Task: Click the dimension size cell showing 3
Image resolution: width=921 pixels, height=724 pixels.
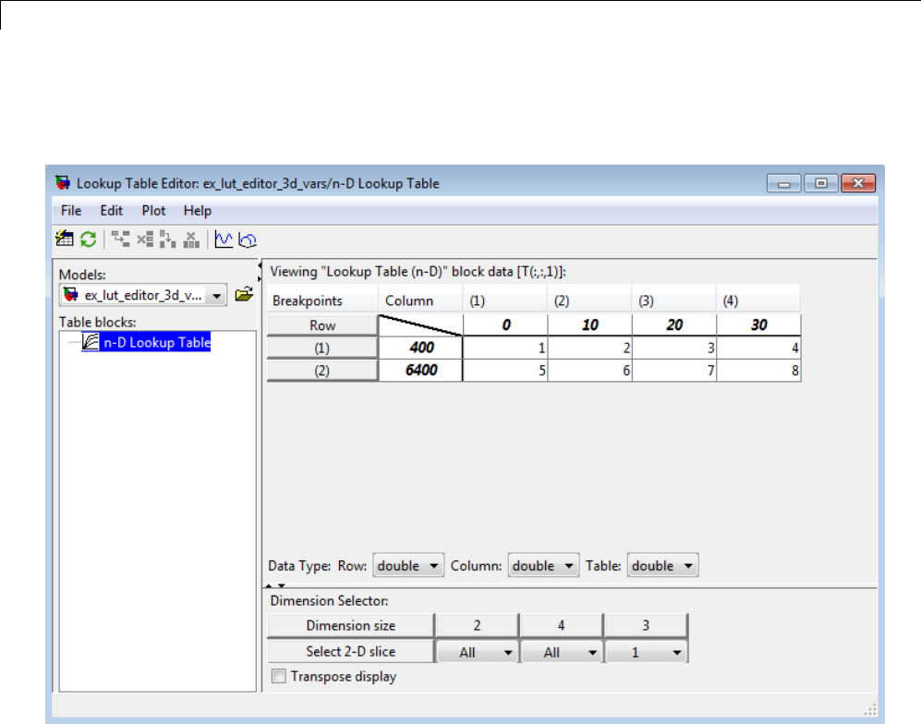Action: [646, 625]
